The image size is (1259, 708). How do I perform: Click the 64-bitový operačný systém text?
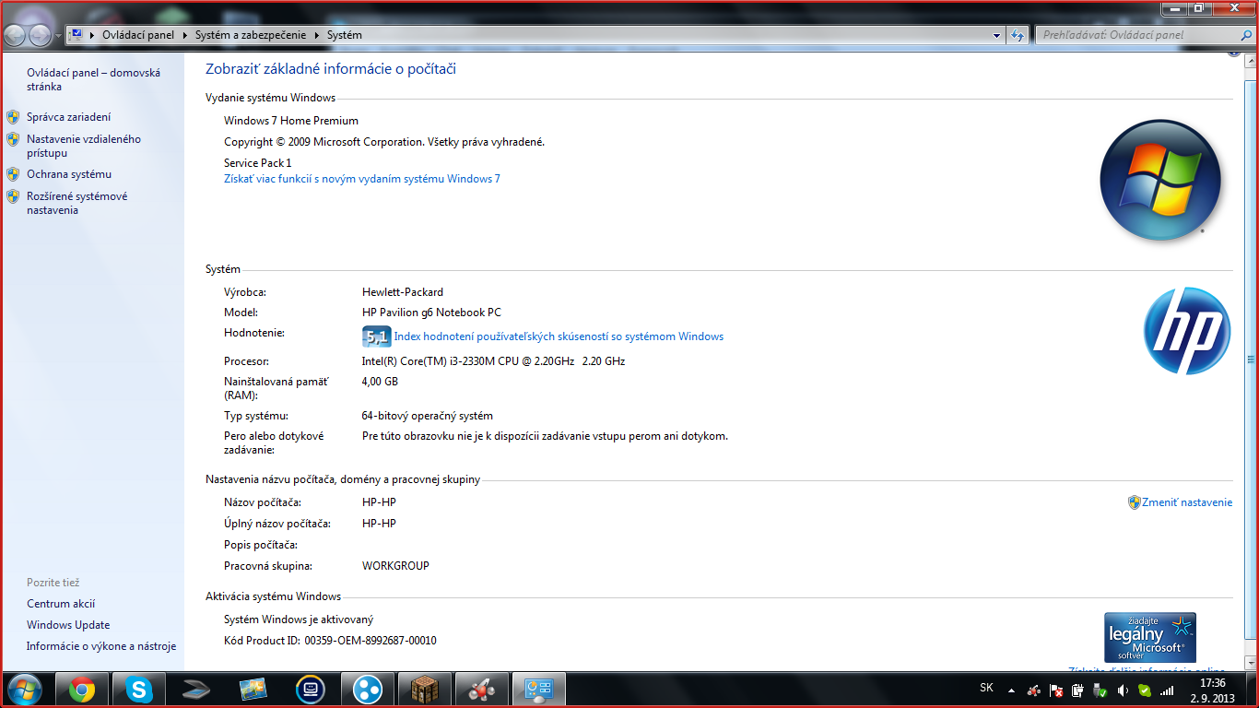(x=428, y=416)
